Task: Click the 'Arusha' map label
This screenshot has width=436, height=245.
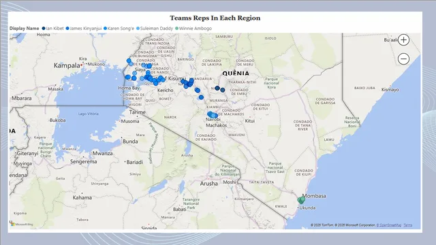Action: (x=209, y=184)
